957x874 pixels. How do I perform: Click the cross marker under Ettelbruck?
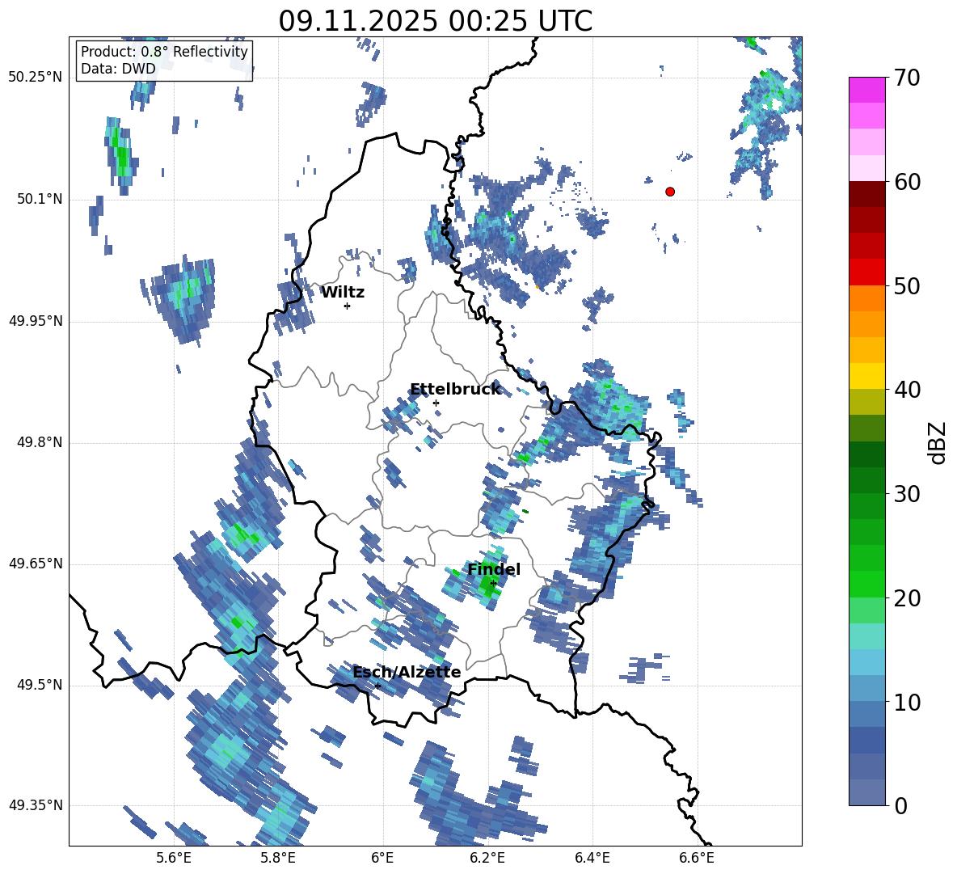[436, 403]
